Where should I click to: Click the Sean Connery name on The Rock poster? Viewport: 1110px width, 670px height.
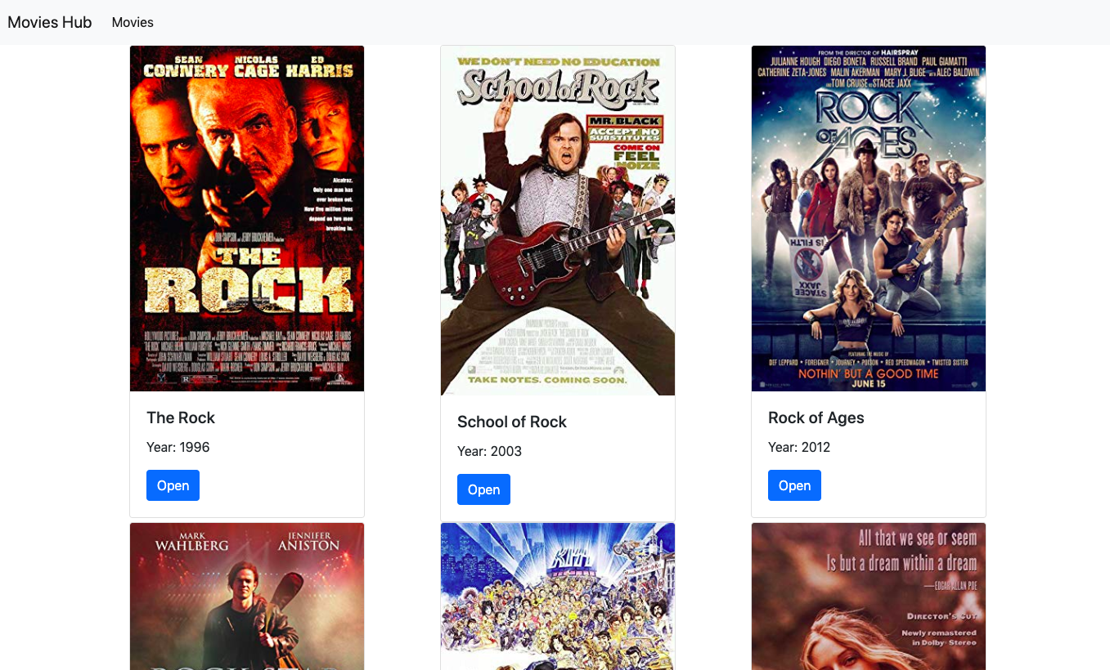pyautogui.click(x=186, y=67)
